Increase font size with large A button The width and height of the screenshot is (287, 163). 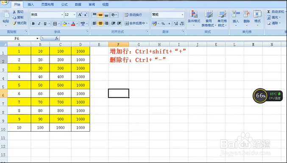pyautogui.click(x=80, y=15)
